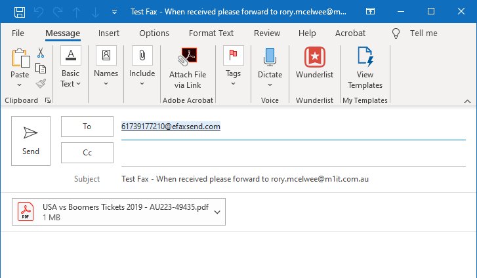Click the Format Painter brush icon

pos(41,83)
